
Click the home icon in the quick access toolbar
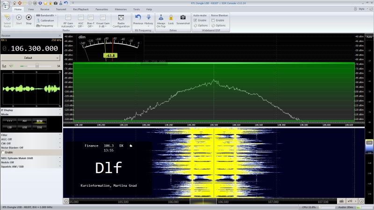pos(14,3)
